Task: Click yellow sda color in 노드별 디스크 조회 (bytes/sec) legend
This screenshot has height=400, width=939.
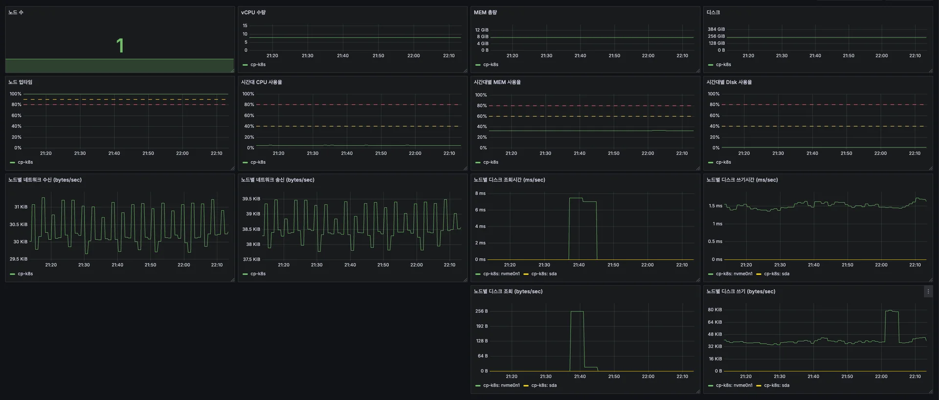Action: (x=526, y=386)
